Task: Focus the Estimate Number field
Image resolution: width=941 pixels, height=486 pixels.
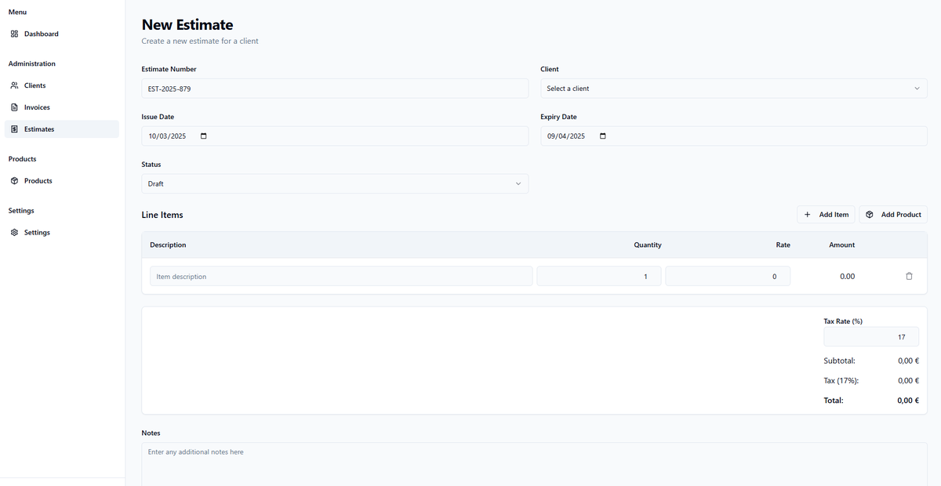Action: 335,89
